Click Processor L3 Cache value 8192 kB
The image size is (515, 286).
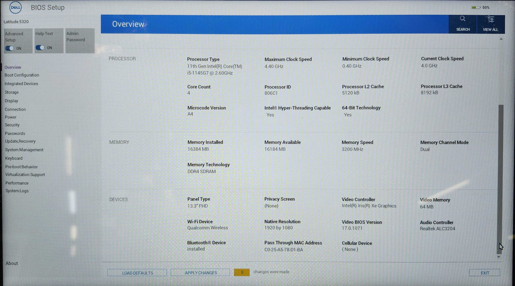pos(430,93)
